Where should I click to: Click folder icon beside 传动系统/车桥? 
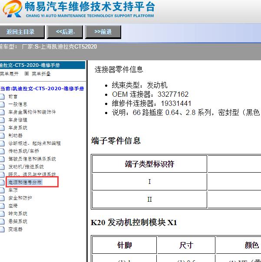(x=2, y=151)
